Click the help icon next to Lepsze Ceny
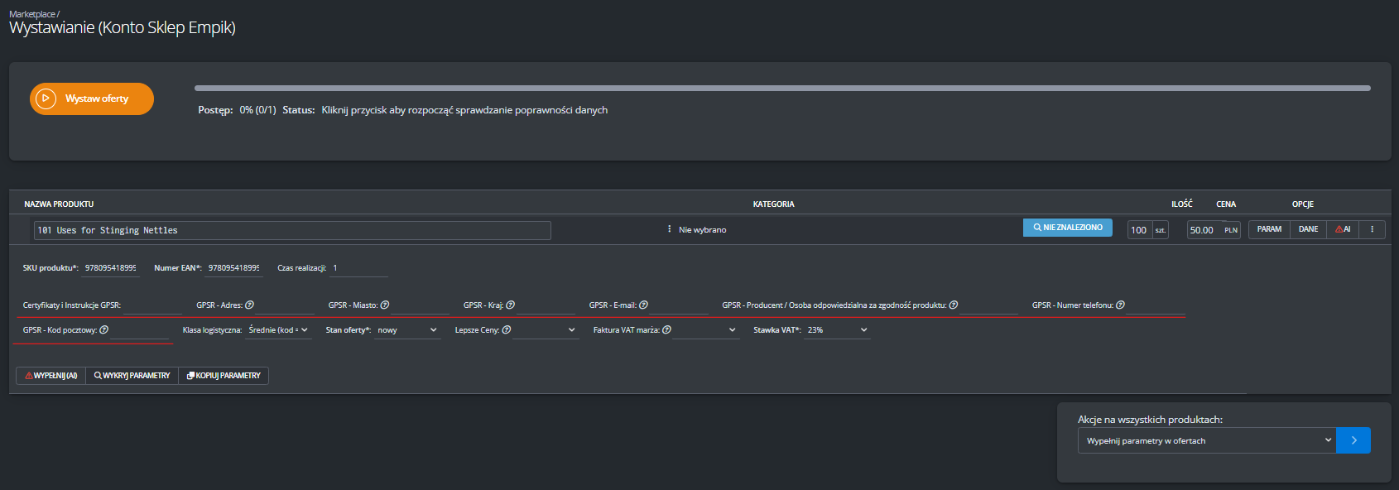The width and height of the screenshot is (1399, 490). click(506, 330)
